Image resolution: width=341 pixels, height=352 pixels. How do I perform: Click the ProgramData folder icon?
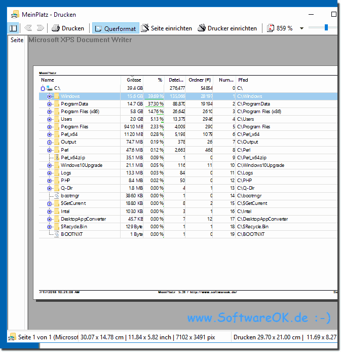pyautogui.click(x=57, y=104)
